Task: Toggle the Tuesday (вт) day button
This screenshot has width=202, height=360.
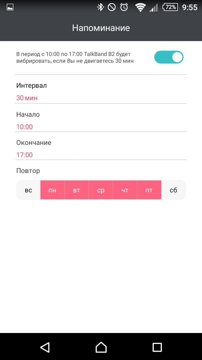Action: (76, 190)
